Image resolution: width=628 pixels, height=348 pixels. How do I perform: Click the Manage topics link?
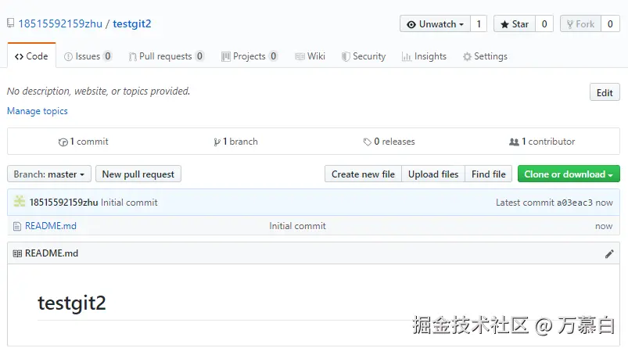pyautogui.click(x=38, y=111)
